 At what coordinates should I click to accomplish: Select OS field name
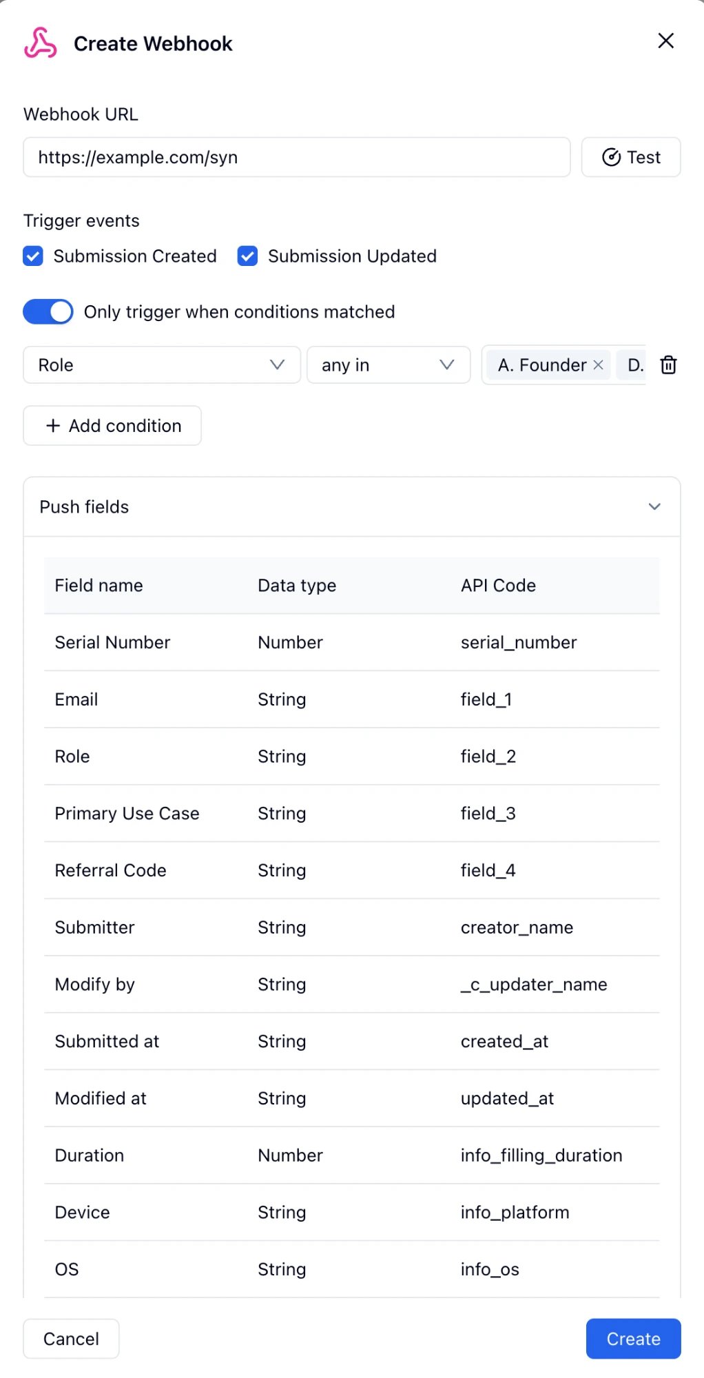coord(67,1269)
